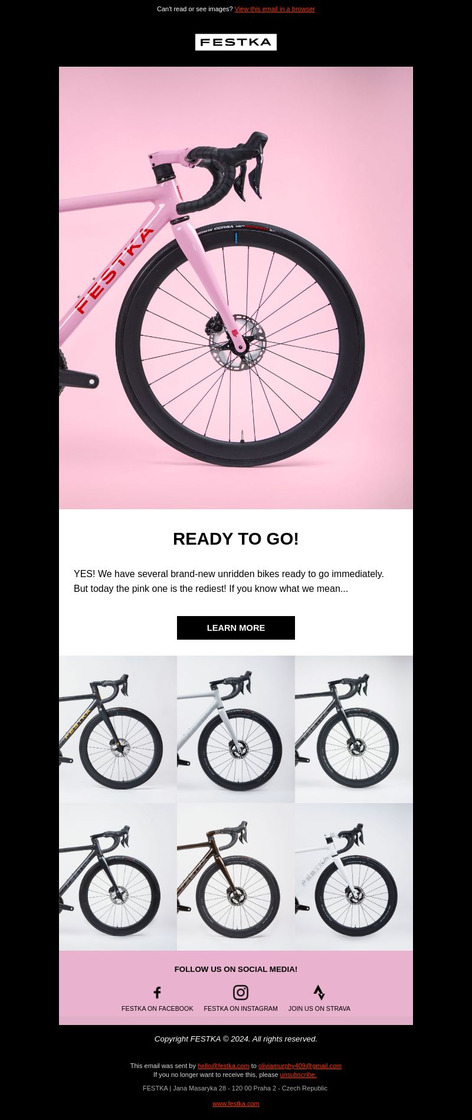Click the Facebook icon

(157, 993)
